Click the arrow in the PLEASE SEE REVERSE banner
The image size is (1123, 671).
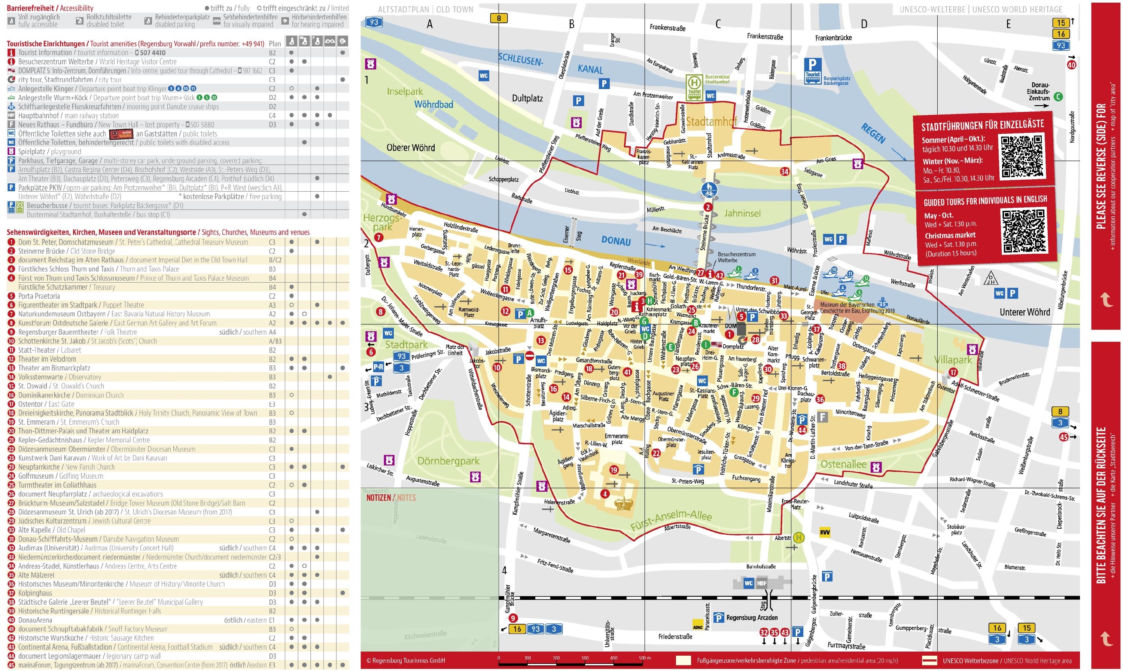coord(1106,299)
